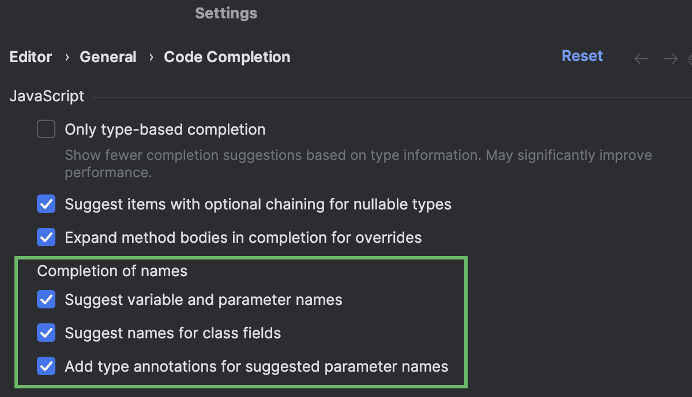
Task: Select the Code Completion breadcrumb
Action: coord(227,56)
